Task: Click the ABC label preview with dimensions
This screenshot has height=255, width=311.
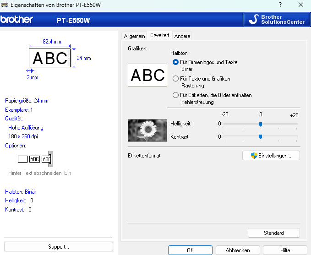Action: [50, 58]
